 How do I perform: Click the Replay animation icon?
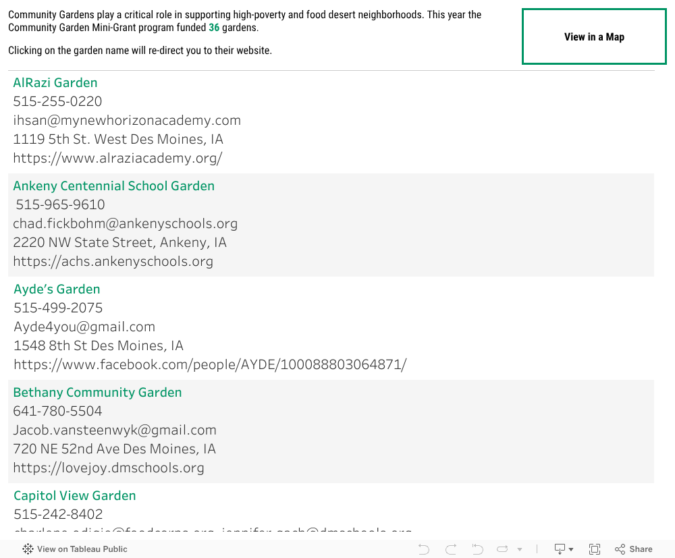[x=503, y=549]
